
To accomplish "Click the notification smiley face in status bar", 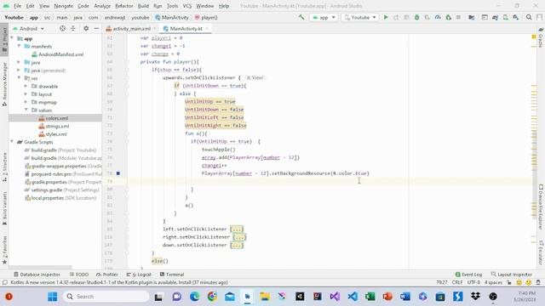I will click(x=519, y=282).
